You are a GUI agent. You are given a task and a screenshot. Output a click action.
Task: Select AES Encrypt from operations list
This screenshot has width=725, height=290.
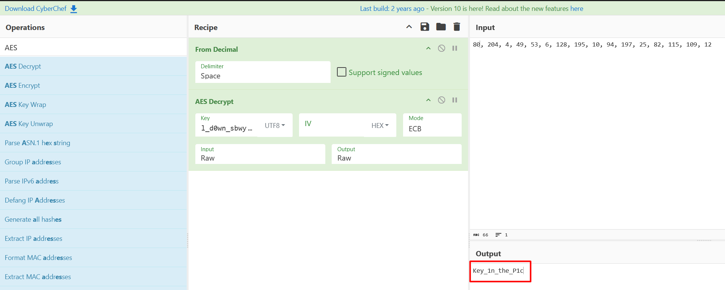click(x=23, y=86)
